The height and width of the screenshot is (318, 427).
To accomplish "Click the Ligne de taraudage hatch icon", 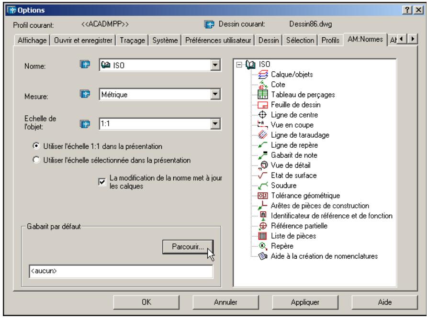I will point(262,135).
